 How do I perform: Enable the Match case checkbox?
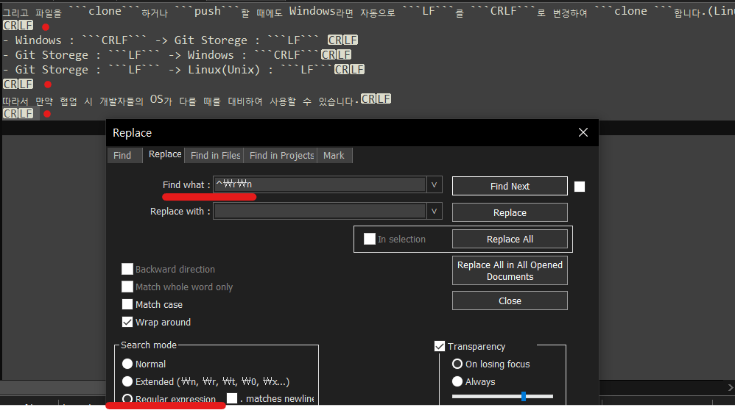(x=127, y=304)
